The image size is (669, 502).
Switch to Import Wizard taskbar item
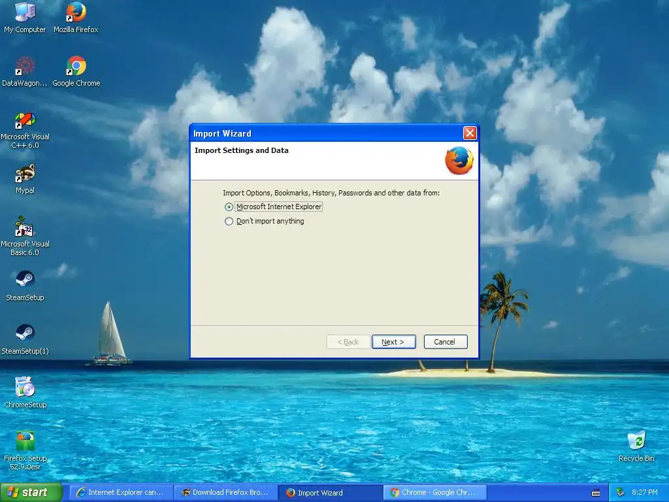[331, 493]
